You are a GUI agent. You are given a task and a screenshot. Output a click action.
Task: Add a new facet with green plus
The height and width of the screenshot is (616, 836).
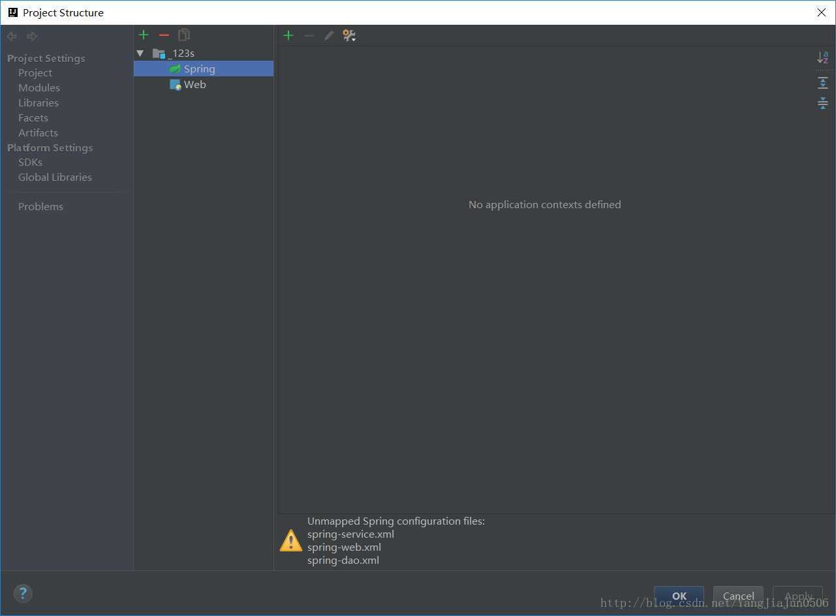(144, 35)
